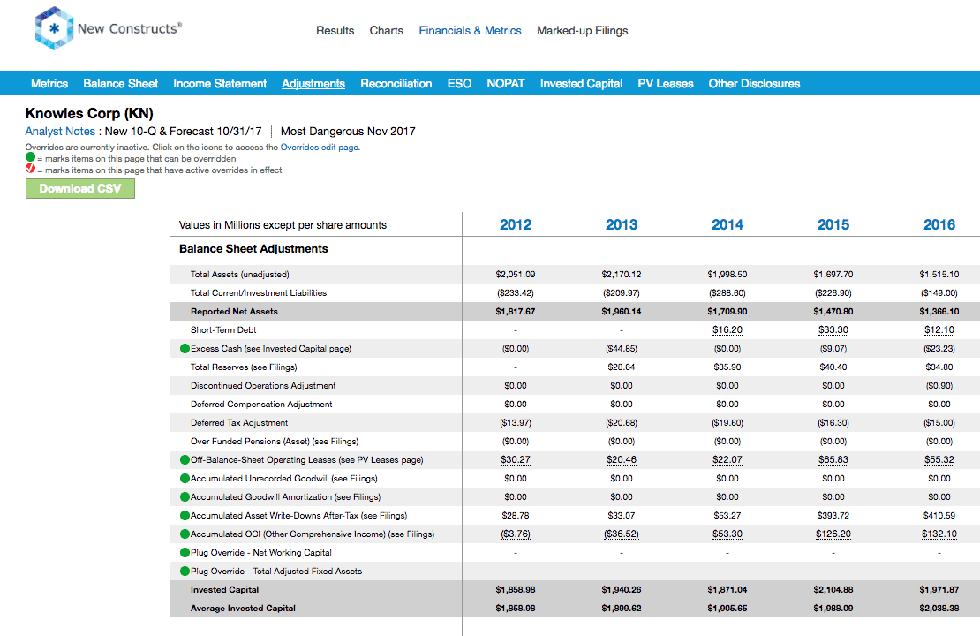Click the 2013 column year header
The image size is (980, 636).
pos(622,225)
